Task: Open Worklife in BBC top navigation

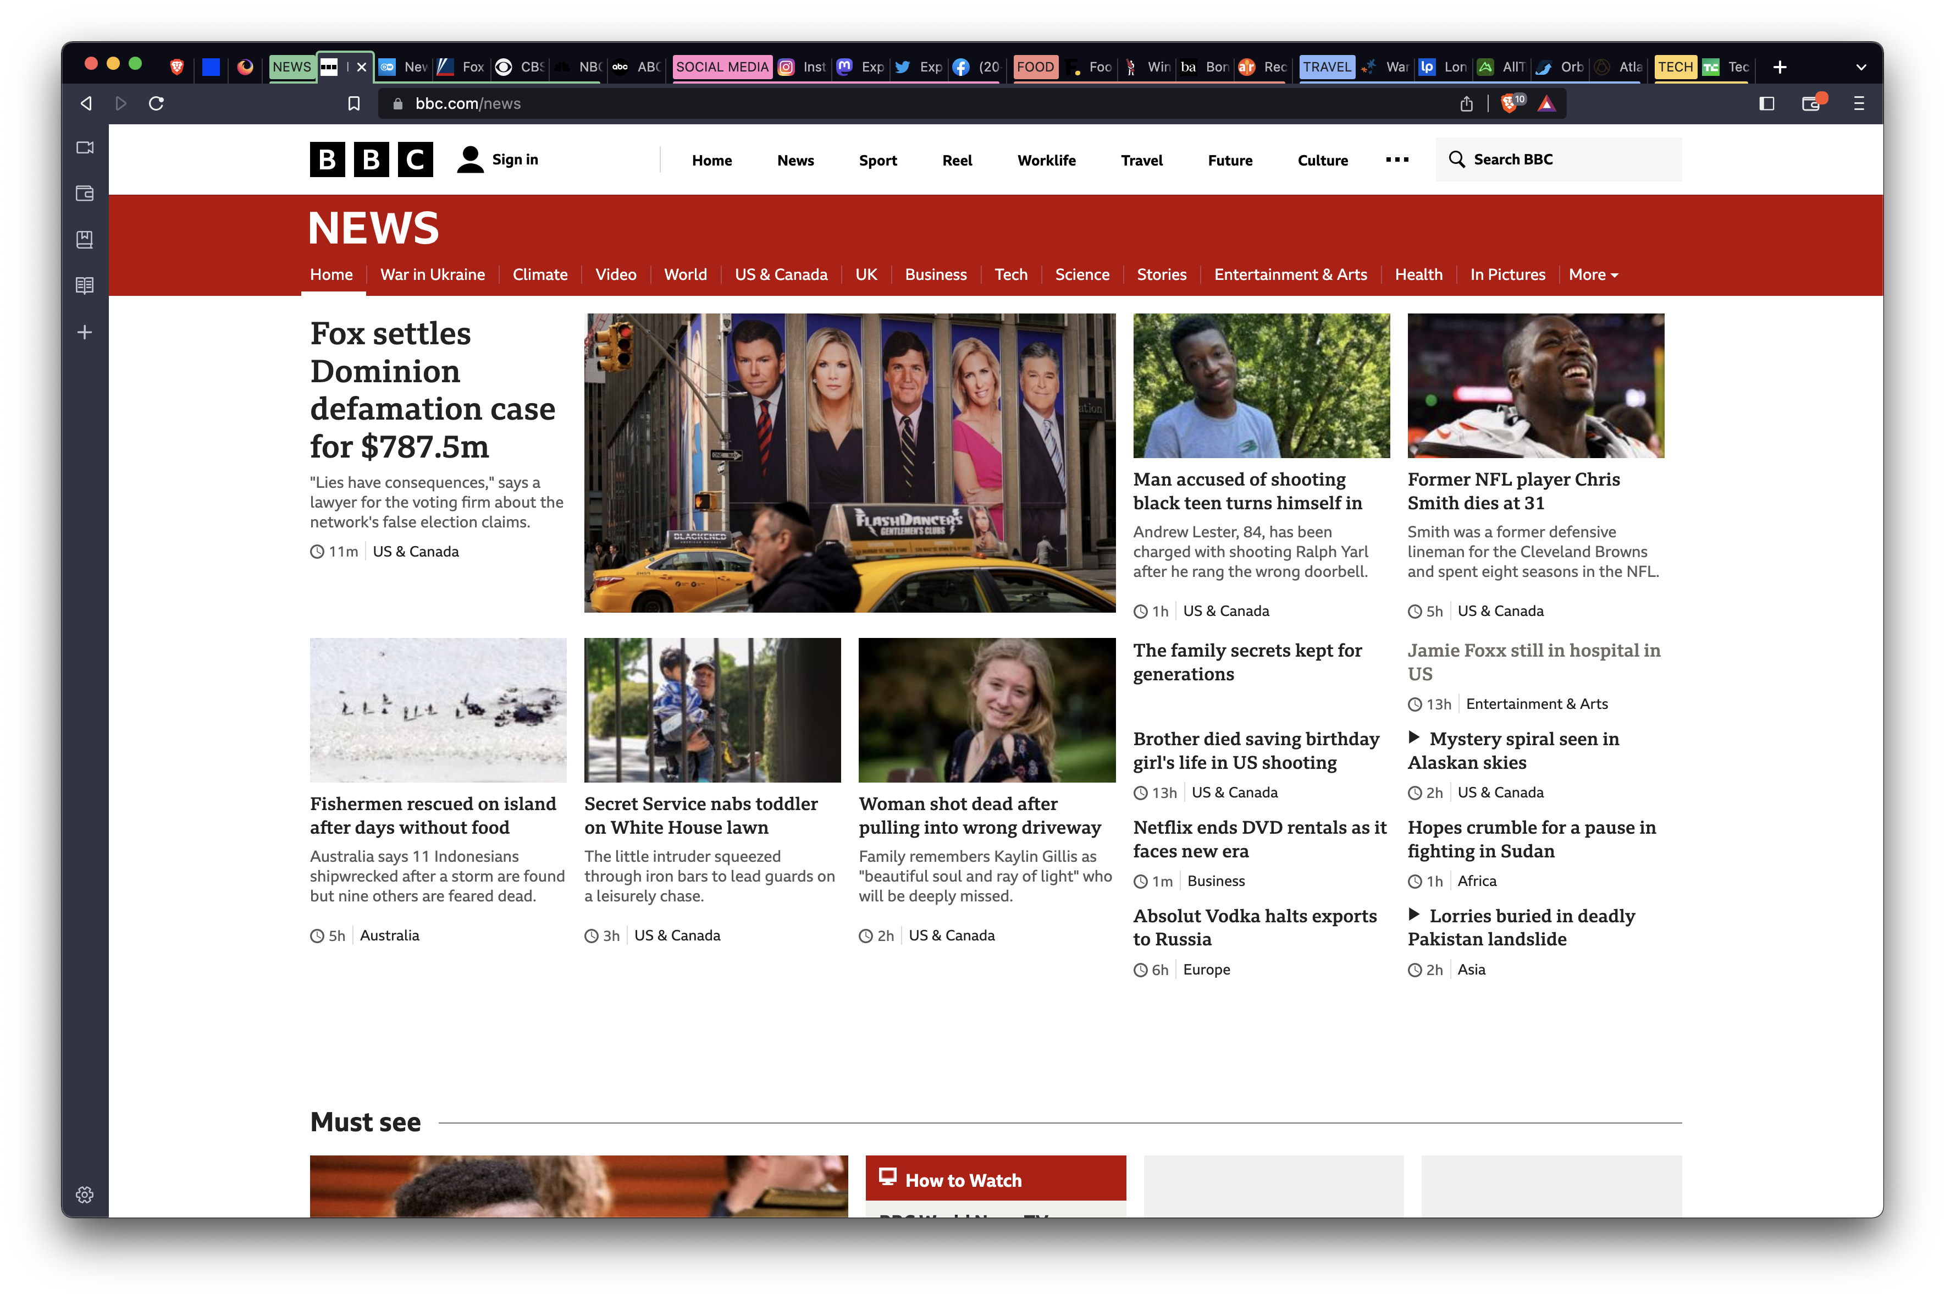Action: [x=1047, y=161]
